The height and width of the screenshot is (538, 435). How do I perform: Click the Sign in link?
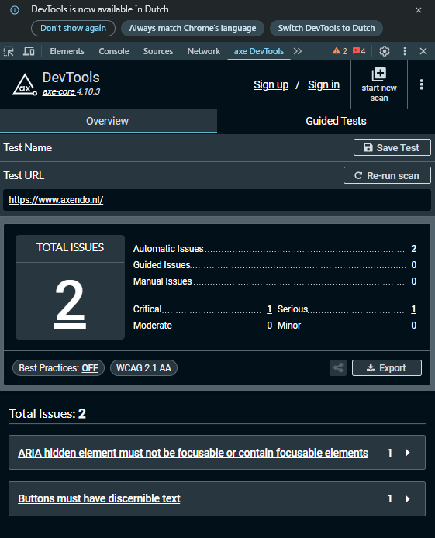pos(323,84)
